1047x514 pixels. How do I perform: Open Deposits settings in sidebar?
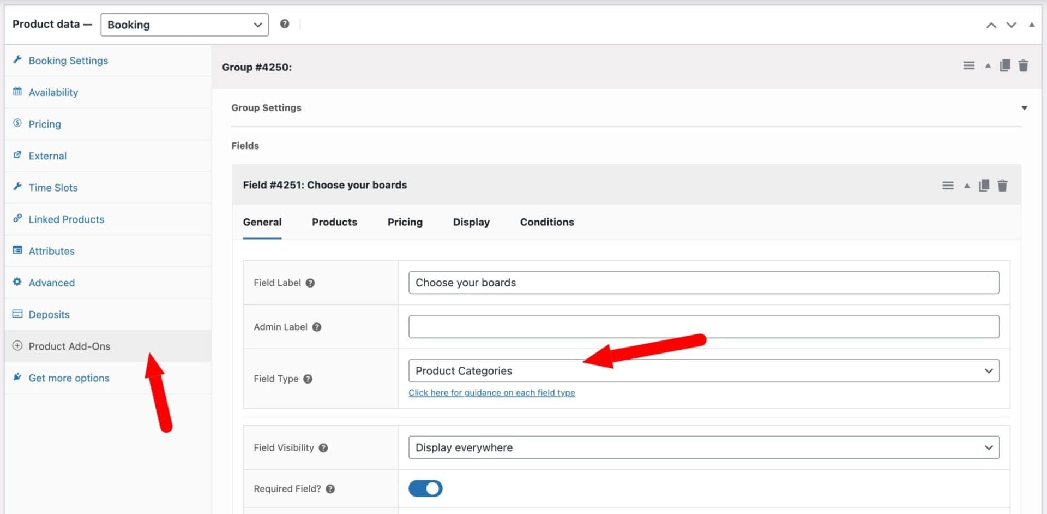(108, 314)
